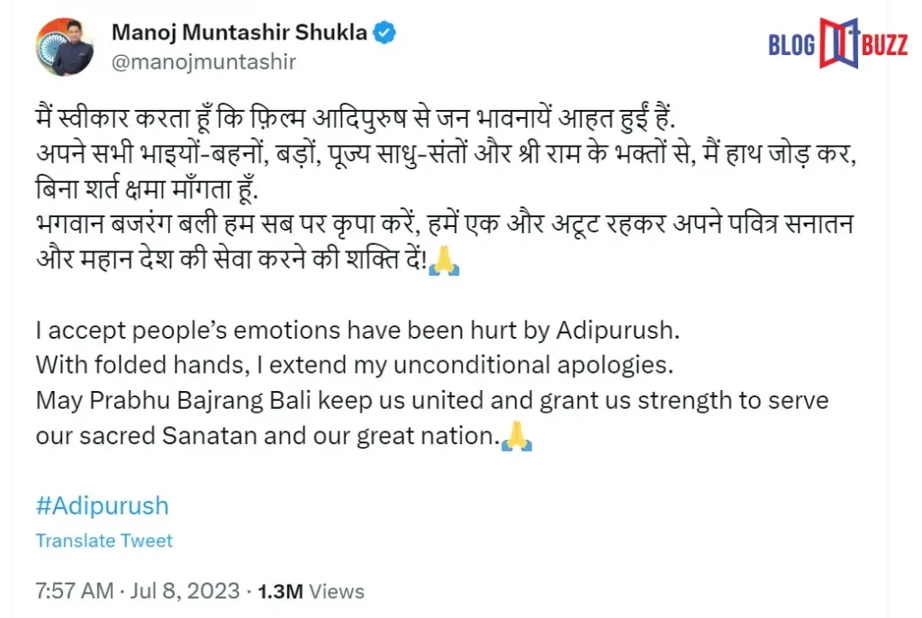Open the @manojmuntashir handle link
Screen dimensions: 922x618
point(203,62)
